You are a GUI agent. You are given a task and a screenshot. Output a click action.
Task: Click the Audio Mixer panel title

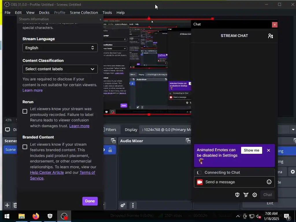point(132,141)
